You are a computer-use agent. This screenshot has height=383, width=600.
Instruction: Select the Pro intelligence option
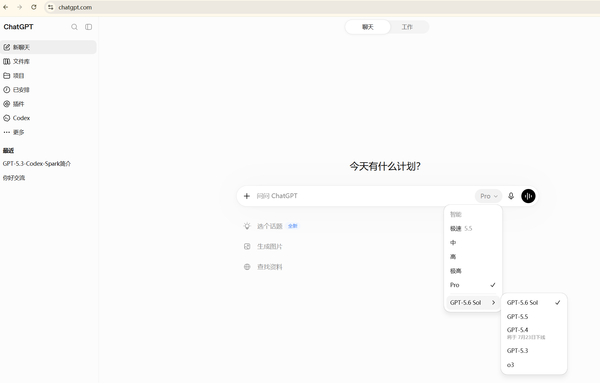473,285
